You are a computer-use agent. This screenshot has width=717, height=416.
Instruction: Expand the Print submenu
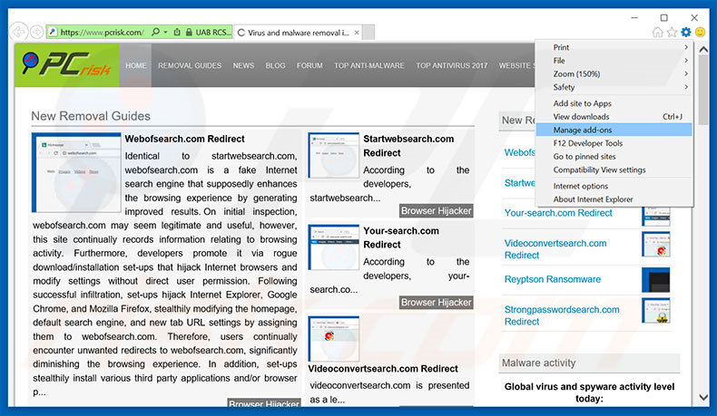pyautogui.click(x=614, y=47)
